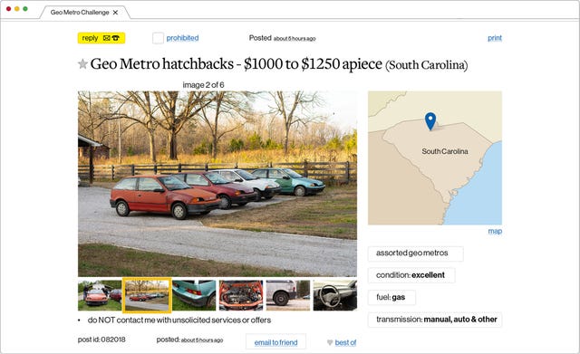Viewport: 580px width, 354px height.
Task: Click the blue map location pin
Action: click(430, 121)
